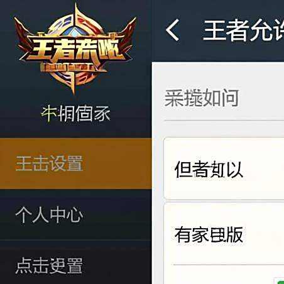
Task: Tap the 王者荣耀 game logo emblem
Action: [x=75, y=49]
